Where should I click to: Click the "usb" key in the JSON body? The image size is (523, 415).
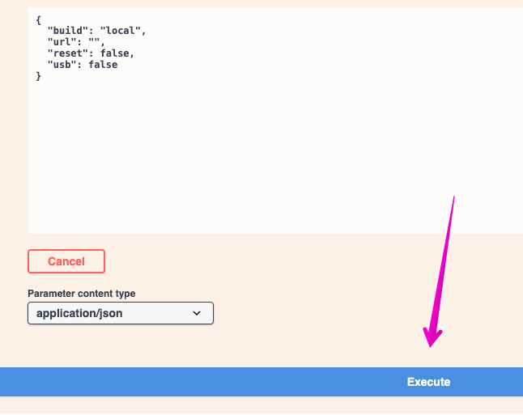pos(62,65)
